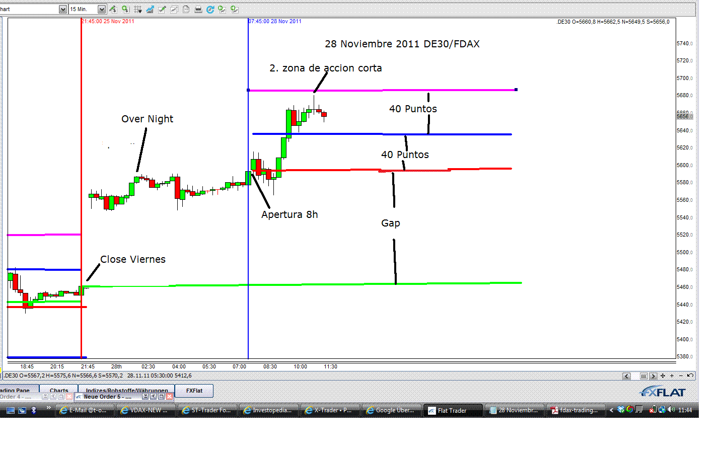
Task: Click the taskbar clock showing 11:44
Action: 685,410
